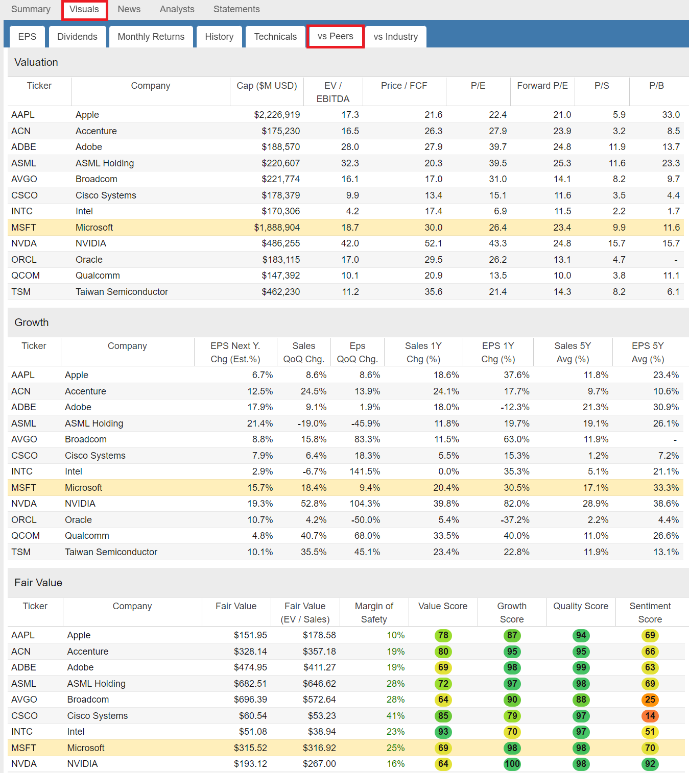Open the History sub-tab

click(219, 37)
